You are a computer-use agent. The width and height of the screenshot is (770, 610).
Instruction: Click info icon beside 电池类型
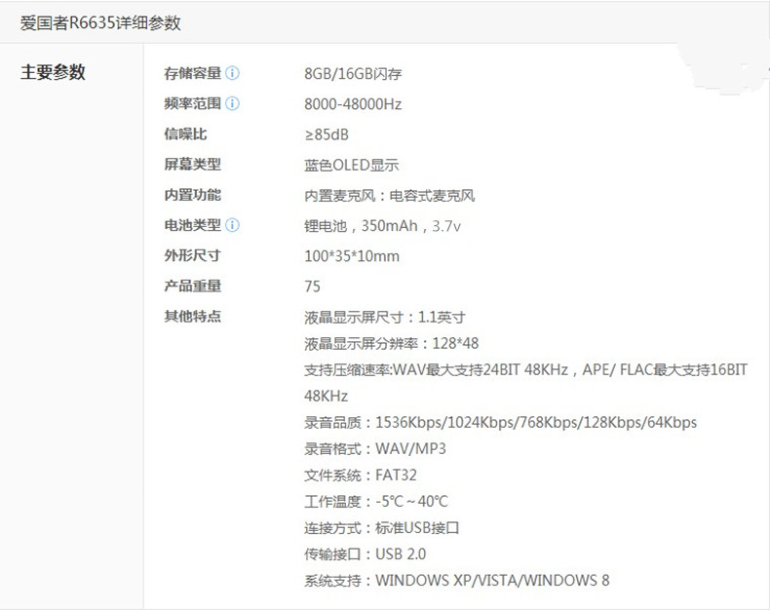point(232,225)
